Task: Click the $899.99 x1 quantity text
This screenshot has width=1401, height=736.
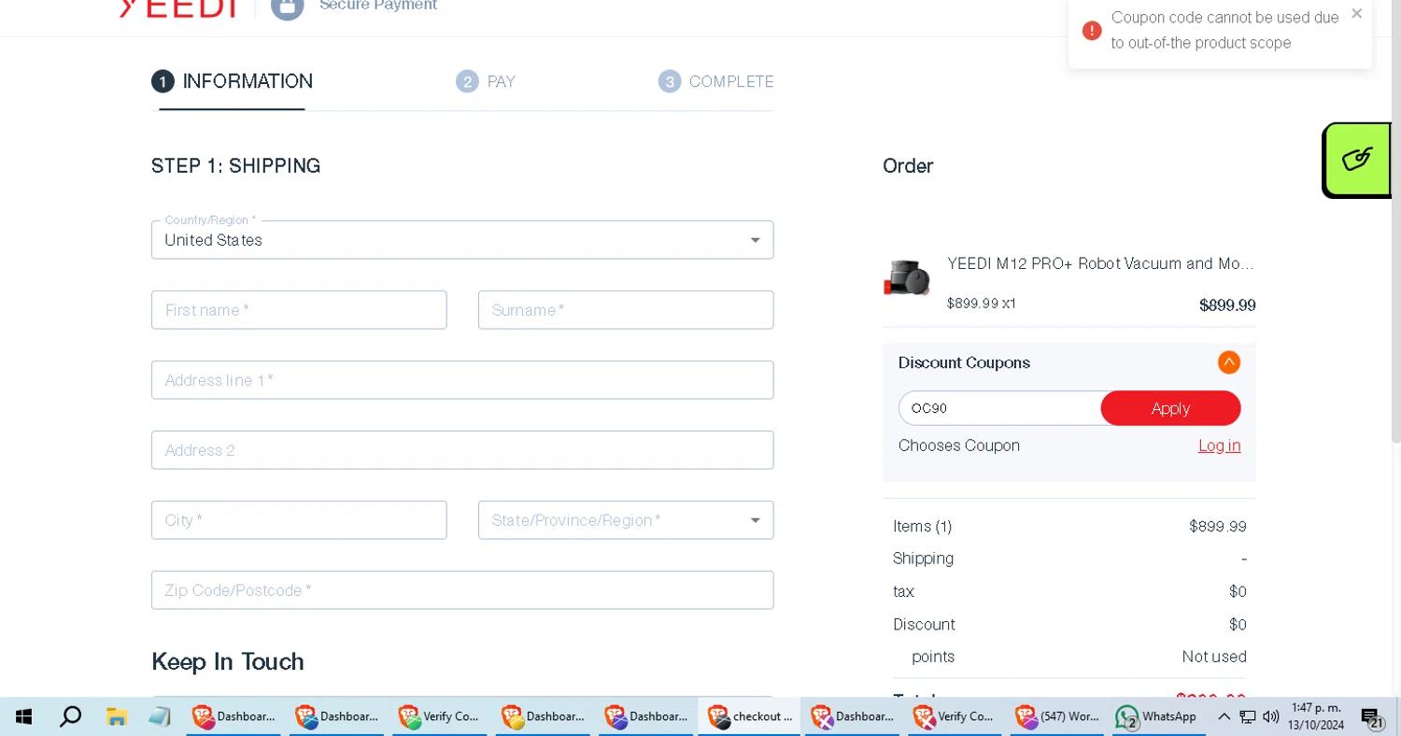Action: tap(982, 304)
